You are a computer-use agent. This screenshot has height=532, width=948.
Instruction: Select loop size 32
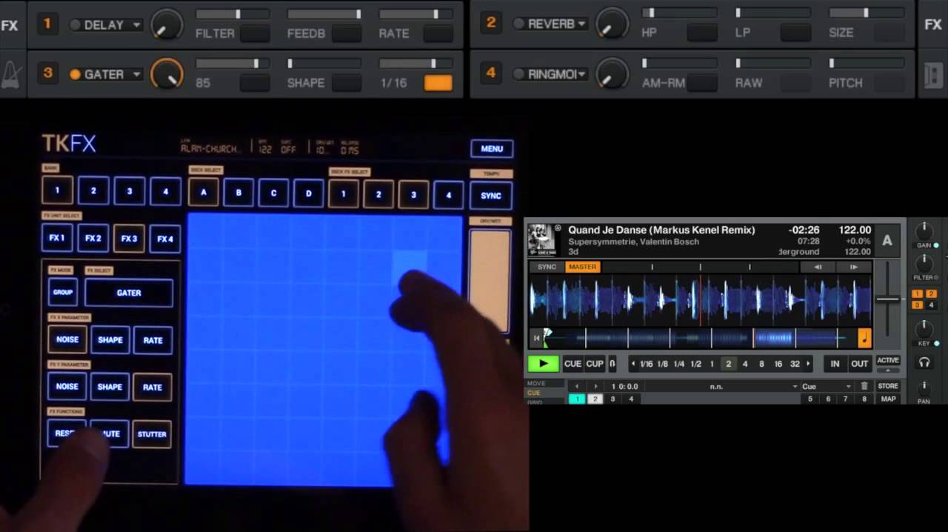click(x=795, y=364)
